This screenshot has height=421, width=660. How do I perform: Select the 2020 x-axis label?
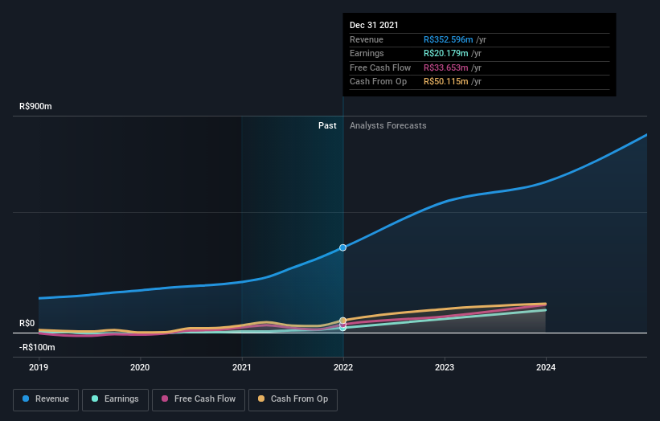[140, 367]
